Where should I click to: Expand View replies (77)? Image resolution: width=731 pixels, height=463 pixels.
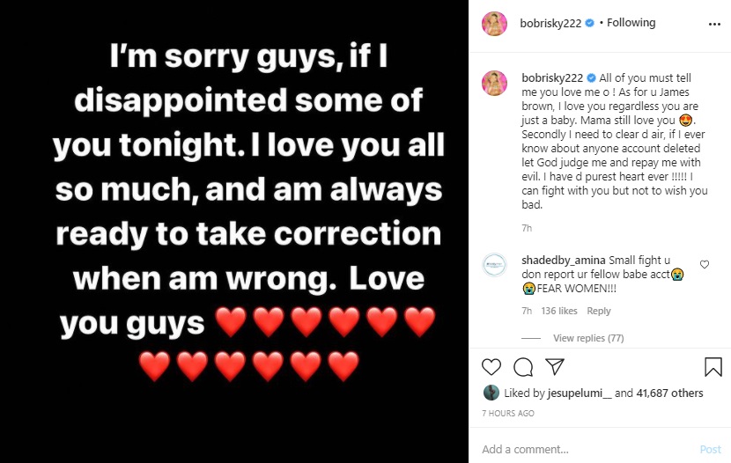588,338
